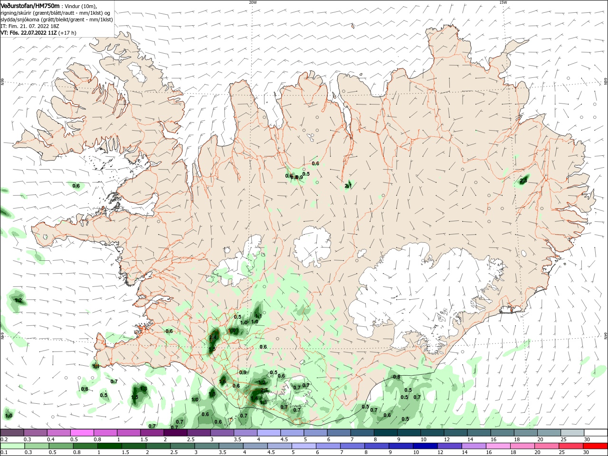Pick the darkest green 1 swatch in lower legend row
Screen dimensions: 608x456
click(110, 446)
